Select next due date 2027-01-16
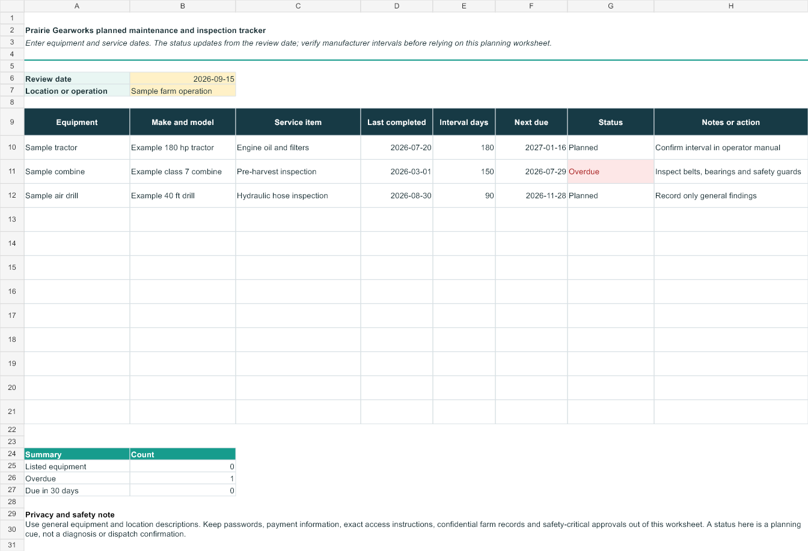808x551 pixels. point(531,147)
